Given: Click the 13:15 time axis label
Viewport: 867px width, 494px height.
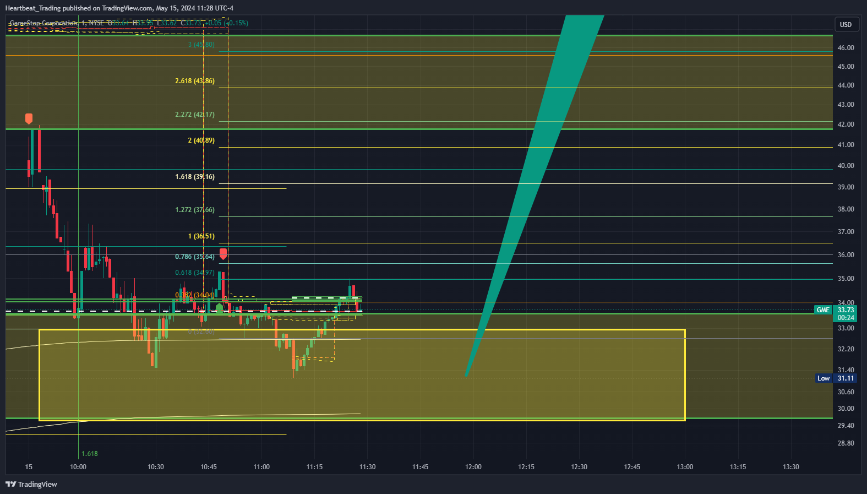Looking at the screenshot, I should click(x=738, y=467).
